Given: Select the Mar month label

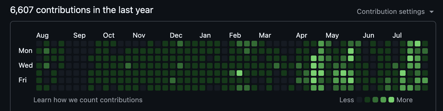Looking at the screenshot, I should click(x=265, y=35).
